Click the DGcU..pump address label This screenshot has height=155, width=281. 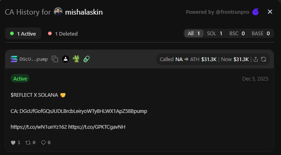pyautogui.click(x=34, y=59)
